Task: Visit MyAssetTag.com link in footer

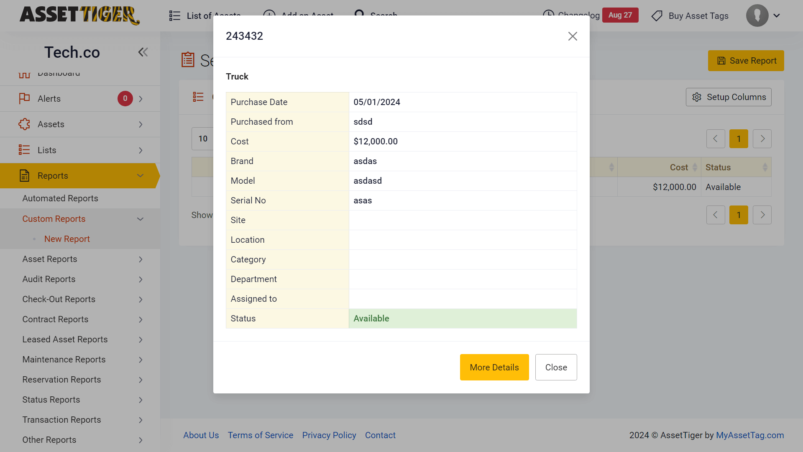Action: (x=750, y=435)
